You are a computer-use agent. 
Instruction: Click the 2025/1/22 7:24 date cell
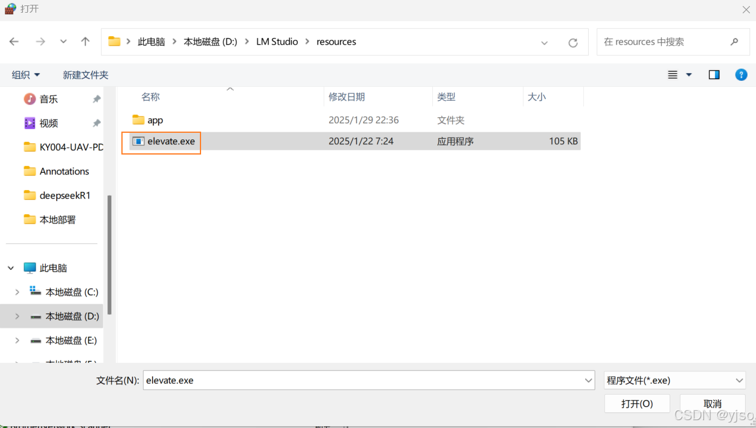[x=361, y=141]
